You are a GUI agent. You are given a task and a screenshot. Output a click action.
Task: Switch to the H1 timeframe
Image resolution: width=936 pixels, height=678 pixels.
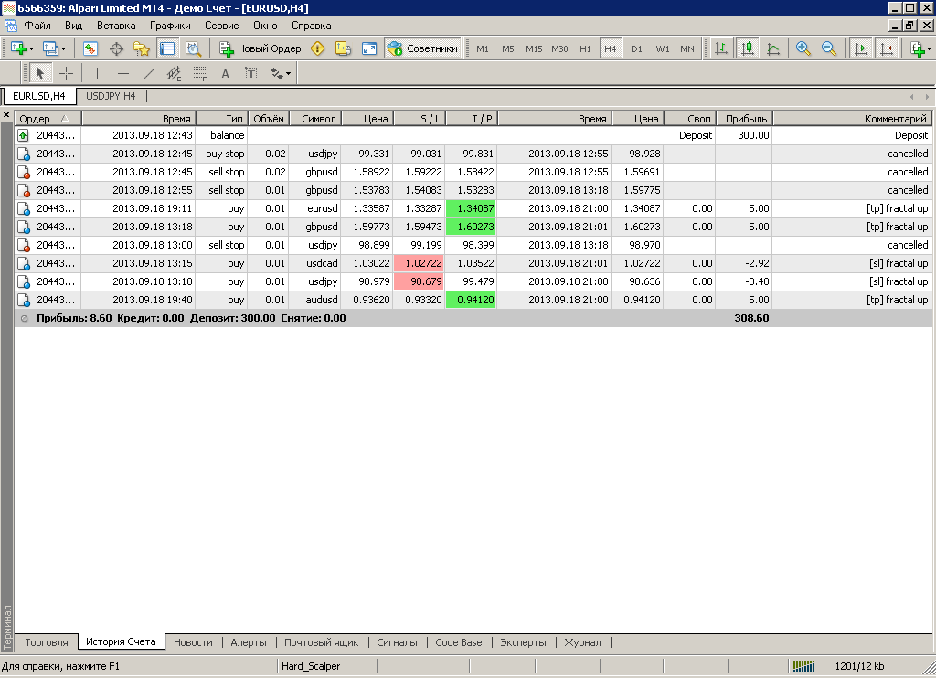[x=585, y=48]
